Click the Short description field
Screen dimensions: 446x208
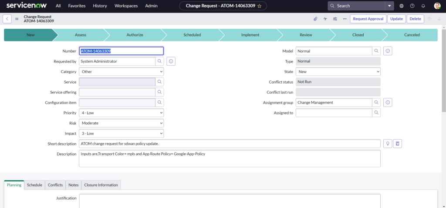pos(230,144)
